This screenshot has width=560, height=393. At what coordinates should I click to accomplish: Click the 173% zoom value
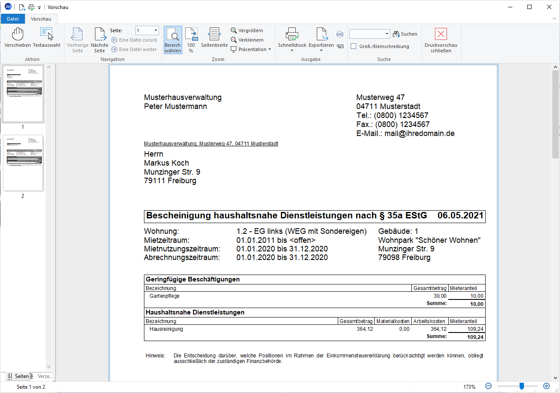[x=469, y=387]
